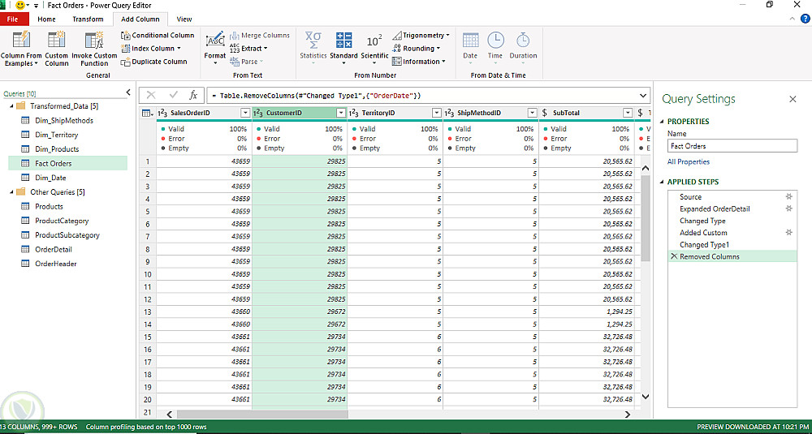Click the Statistics icon in From Number

click(313, 41)
